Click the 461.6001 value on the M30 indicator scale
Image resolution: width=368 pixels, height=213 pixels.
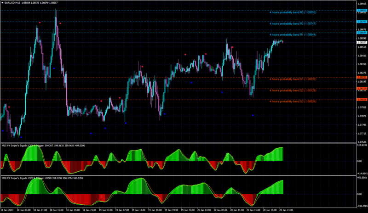[x=362, y=178]
